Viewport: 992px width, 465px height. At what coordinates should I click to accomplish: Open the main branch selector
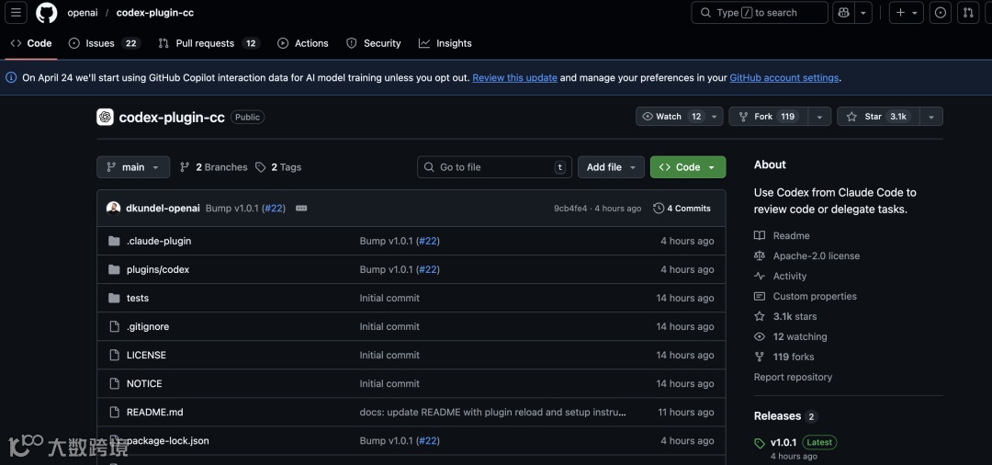133,167
